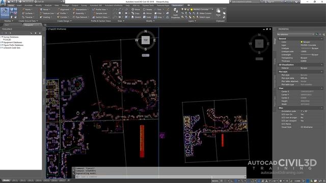Expand the Create Design panel
The width and height of the screenshot is (326, 183).
(x=64, y=21)
